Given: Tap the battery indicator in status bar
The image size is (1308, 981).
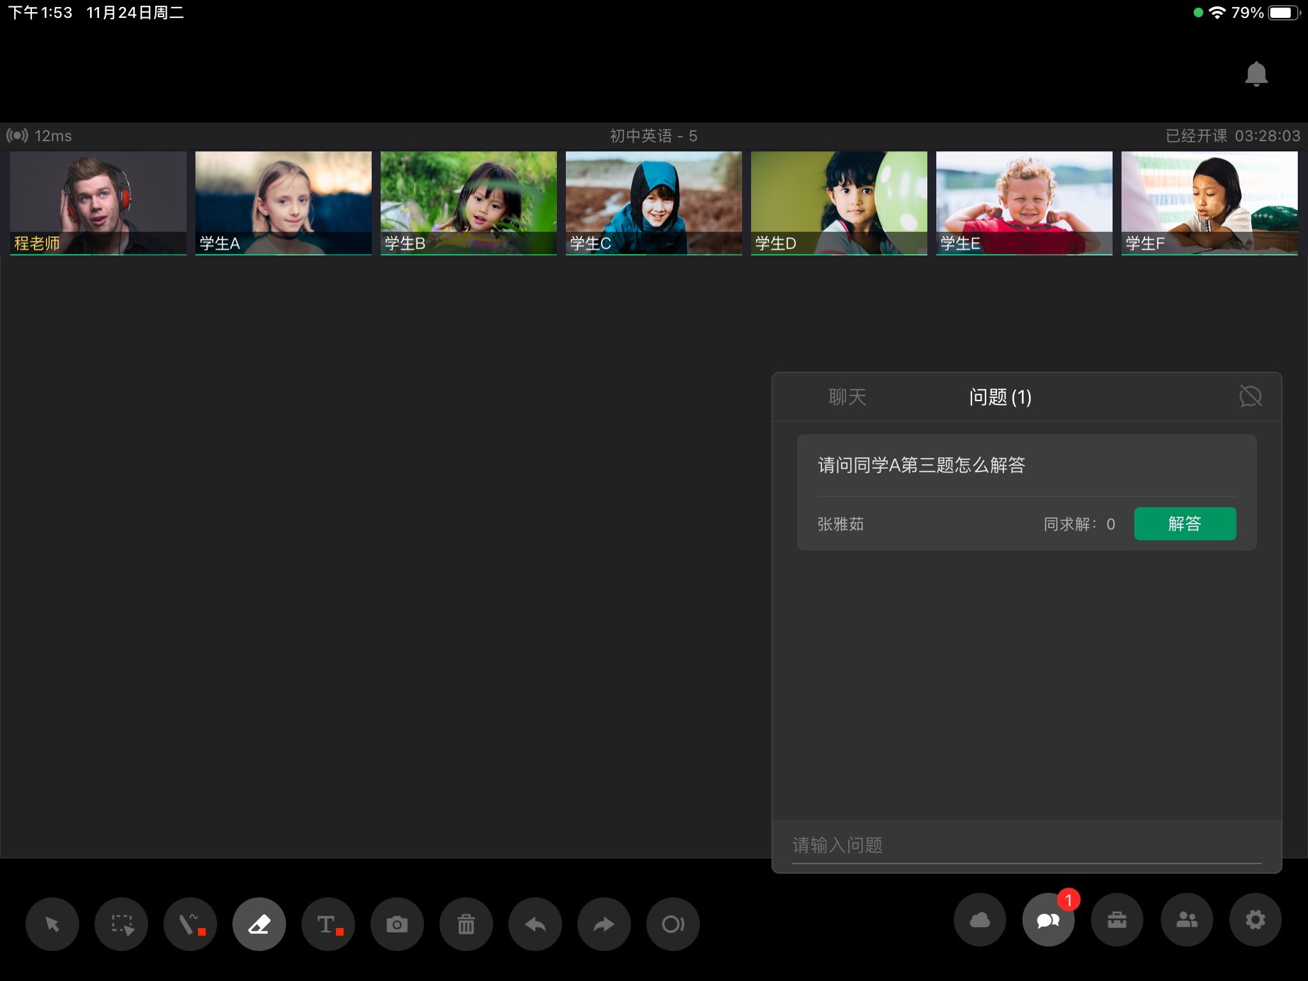Looking at the screenshot, I should [x=1284, y=13].
